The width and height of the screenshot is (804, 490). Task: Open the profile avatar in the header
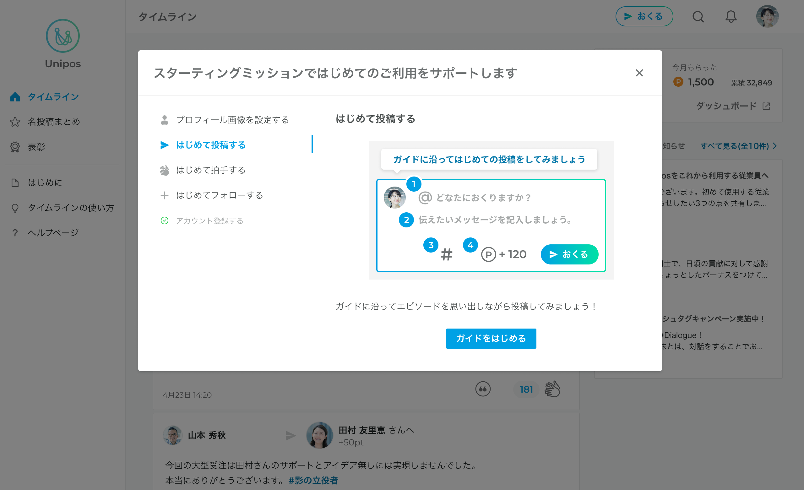tap(767, 16)
